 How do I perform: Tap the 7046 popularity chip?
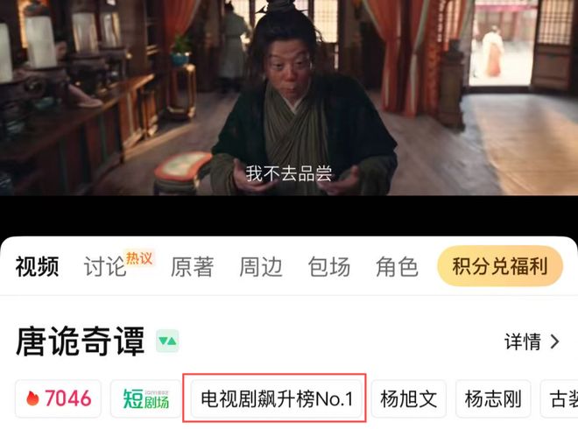[x=59, y=398]
